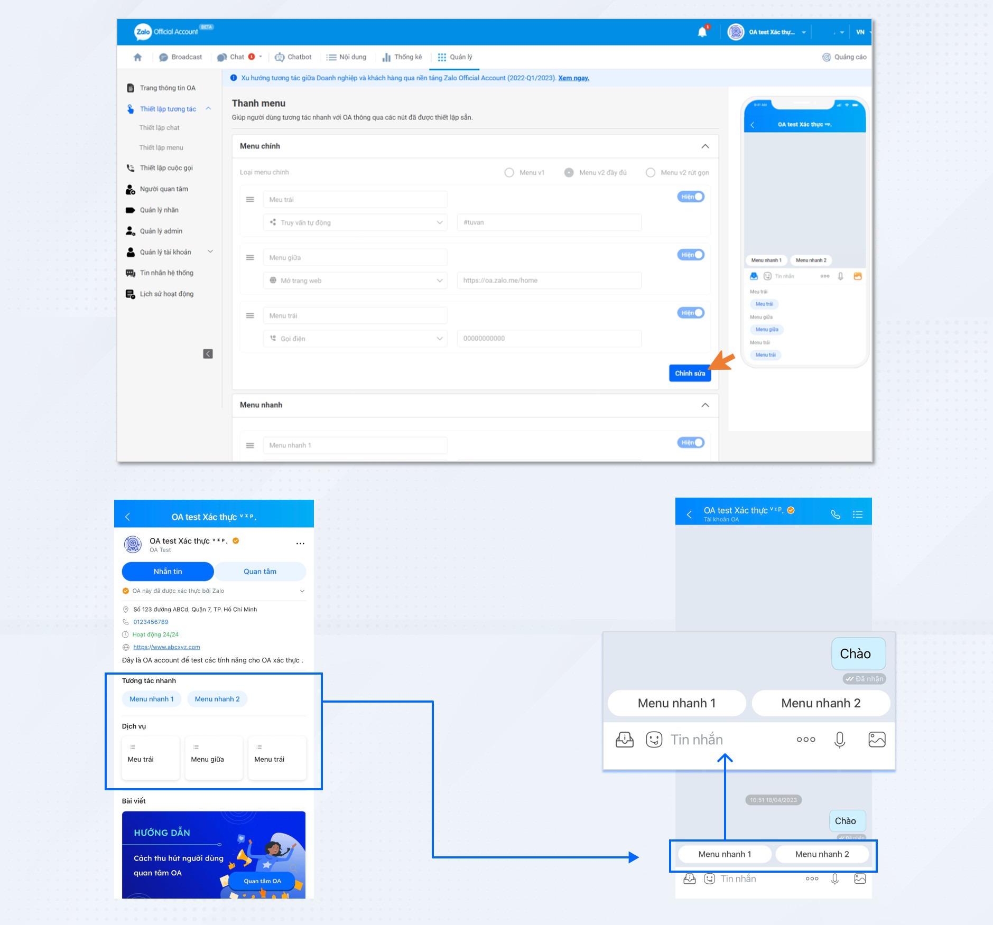Open the Xem ngay link
Viewport: 993px width, 925px height.
[573, 78]
